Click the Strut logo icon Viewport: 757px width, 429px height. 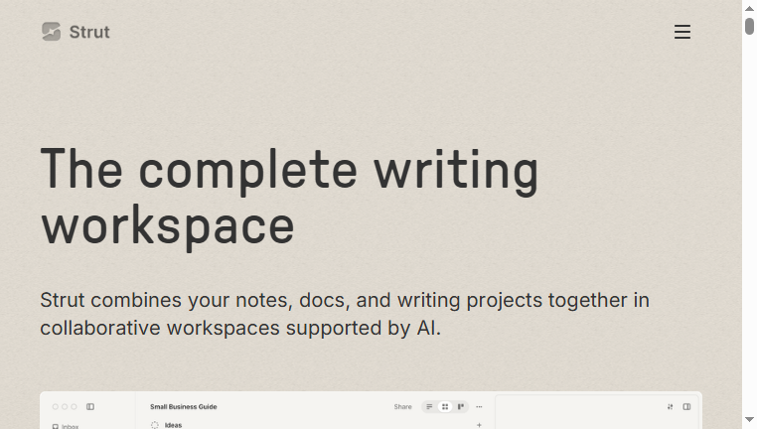(52, 32)
